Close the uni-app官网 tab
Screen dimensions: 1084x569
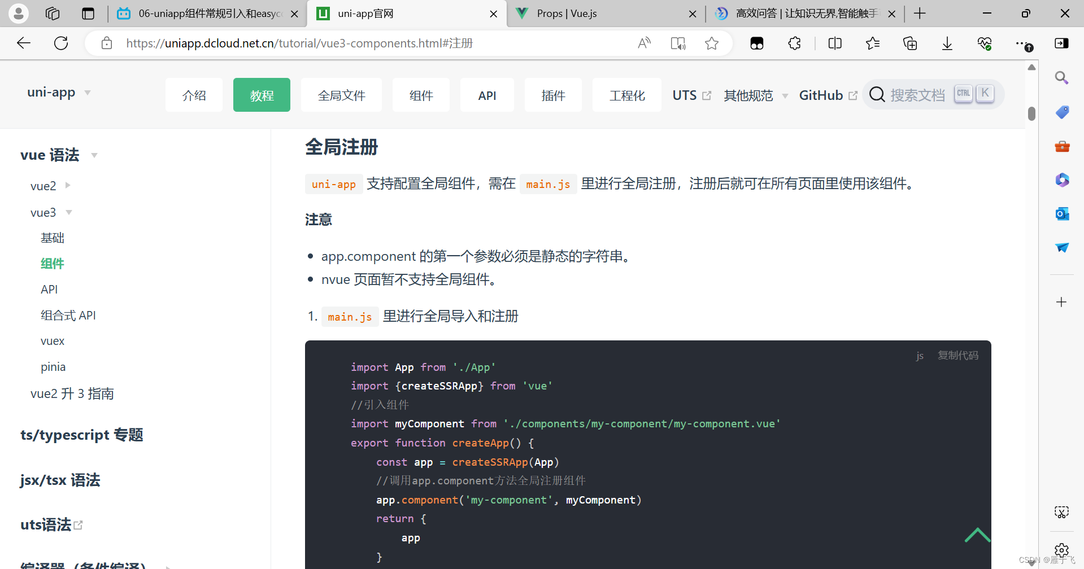tap(494, 14)
